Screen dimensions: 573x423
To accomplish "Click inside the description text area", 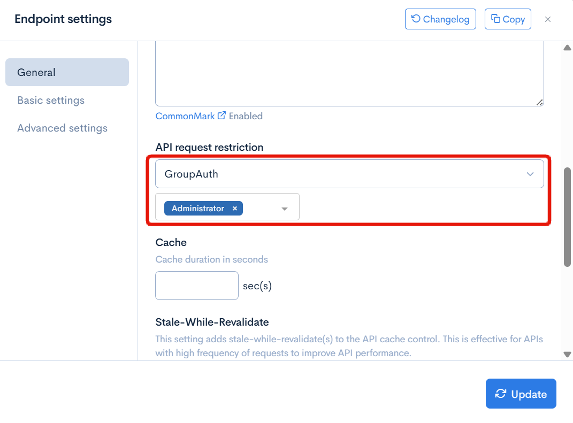I will (349, 75).
